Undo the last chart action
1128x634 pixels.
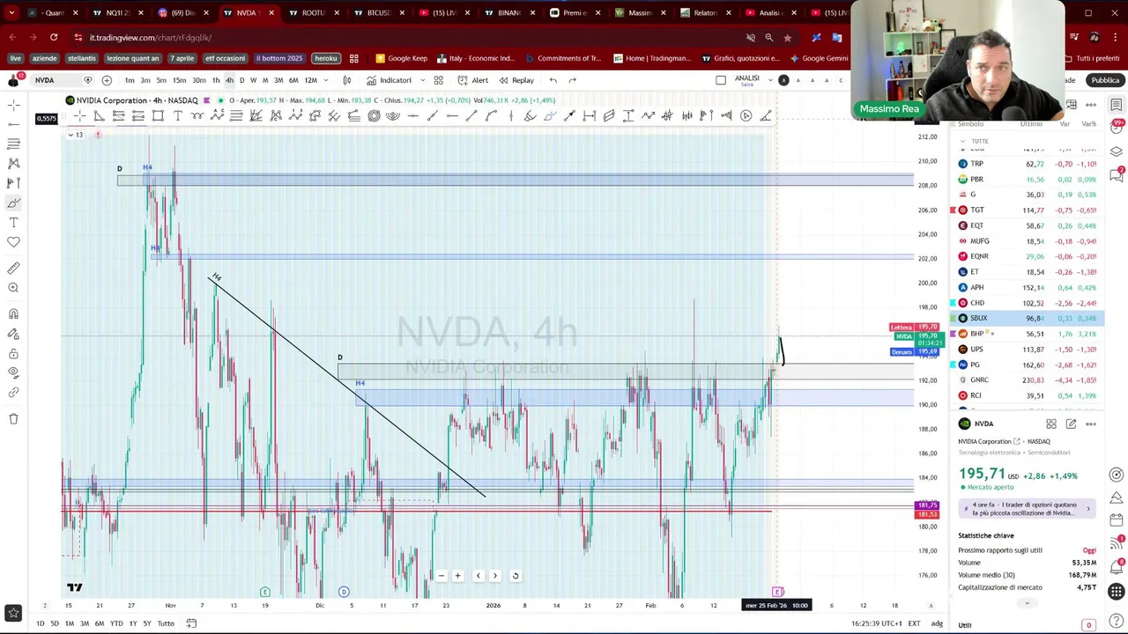[553, 80]
